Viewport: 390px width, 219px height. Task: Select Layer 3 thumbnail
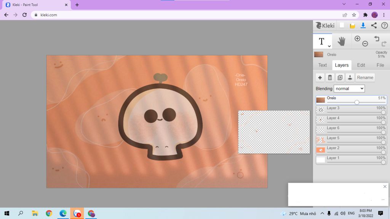tap(321, 110)
